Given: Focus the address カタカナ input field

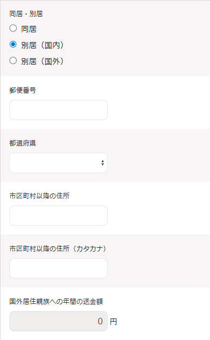Looking at the screenshot, I should (x=59, y=268).
